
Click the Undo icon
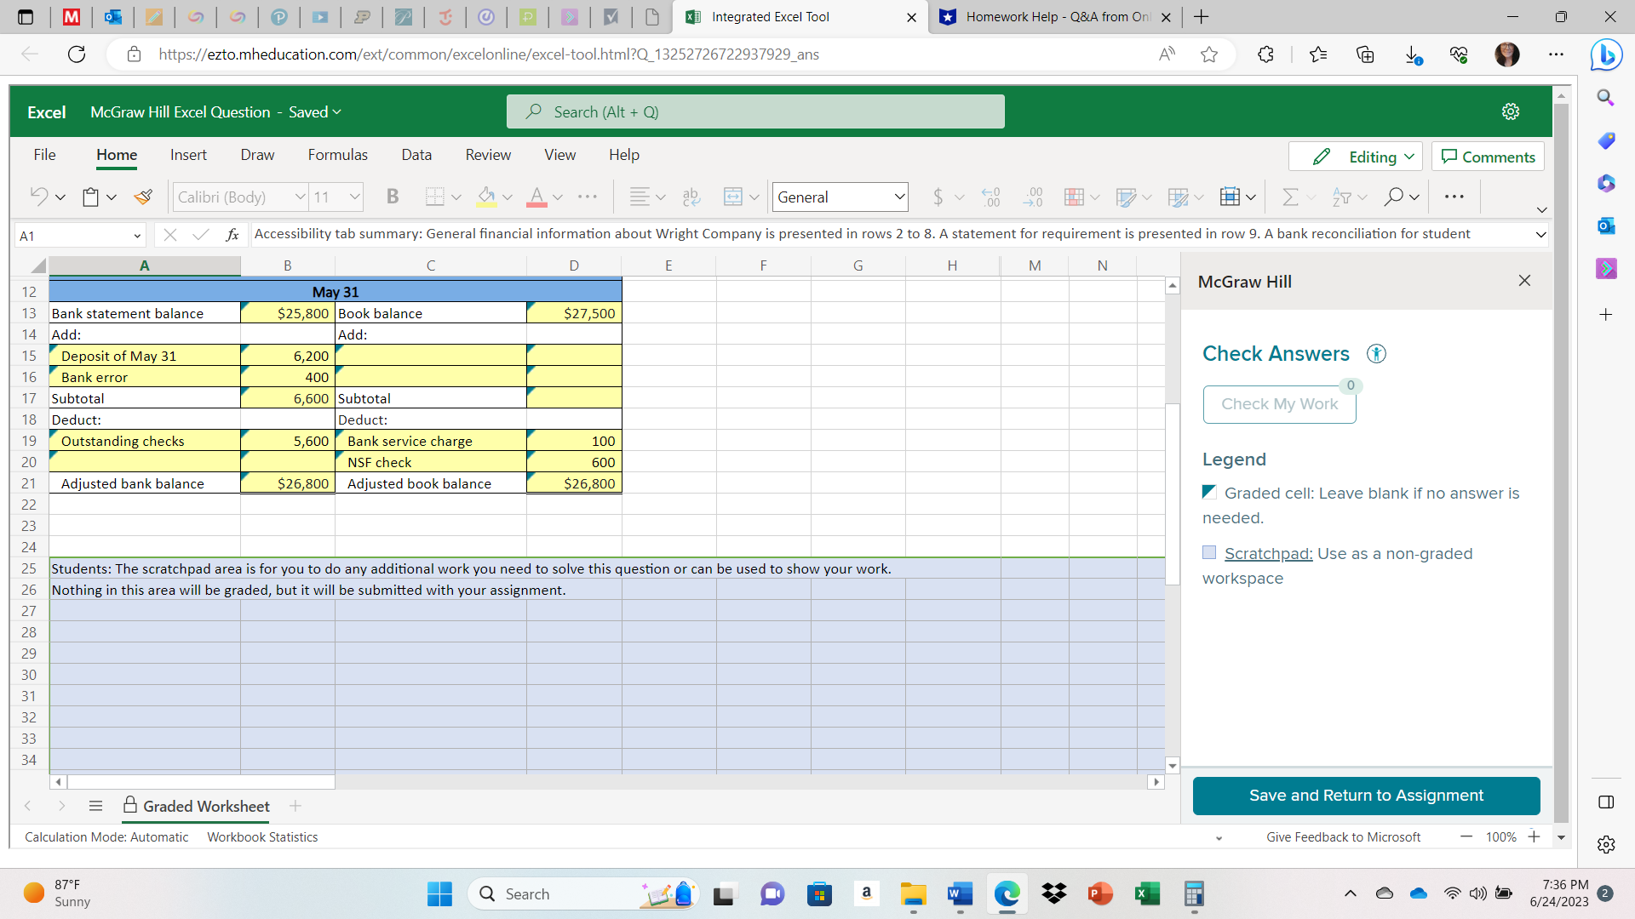pos(39,196)
